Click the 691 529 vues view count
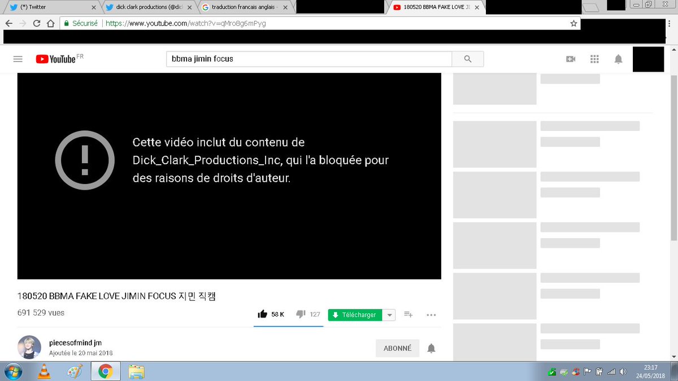 pyautogui.click(x=41, y=312)
